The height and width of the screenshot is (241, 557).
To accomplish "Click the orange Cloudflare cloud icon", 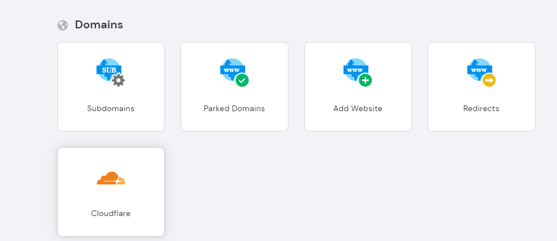I will click(111, 178).
